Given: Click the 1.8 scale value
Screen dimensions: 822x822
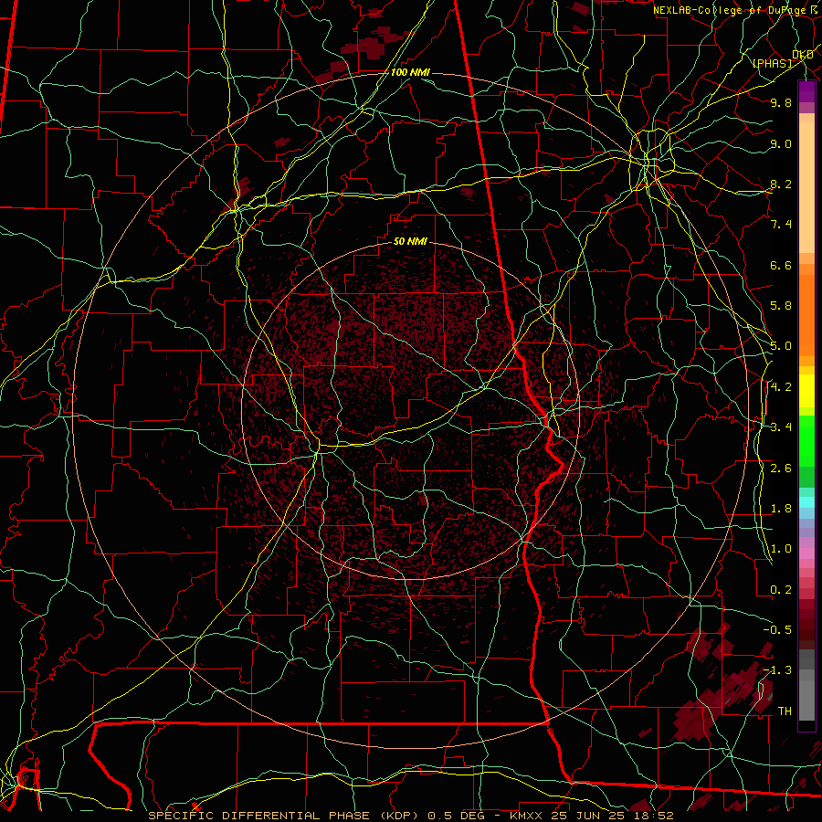Looking at the screenshot, I should (781, 509).
